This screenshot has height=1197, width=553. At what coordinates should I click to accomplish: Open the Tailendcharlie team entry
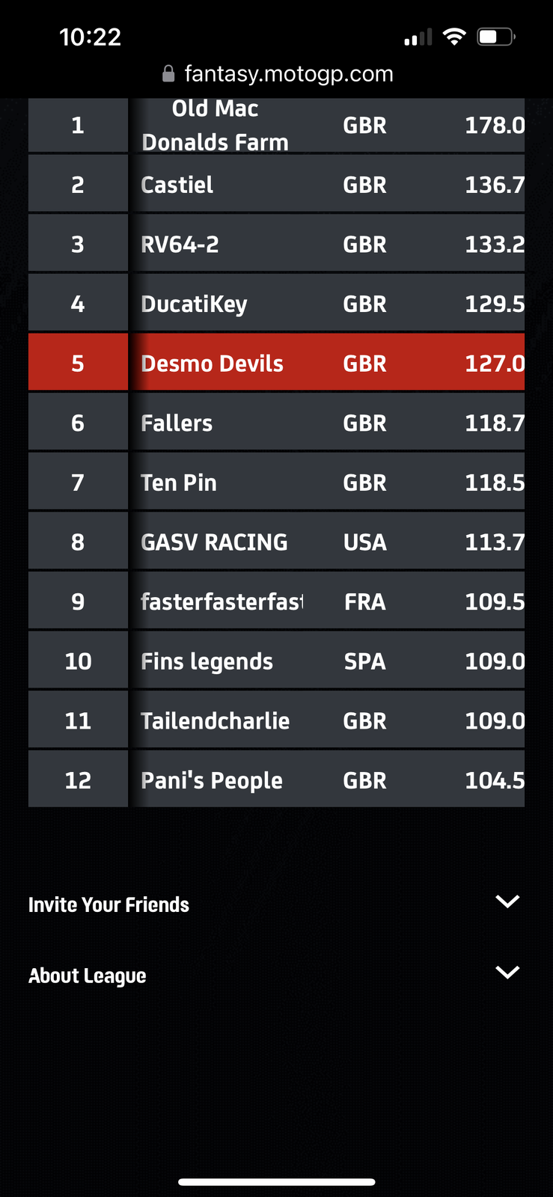276,720
